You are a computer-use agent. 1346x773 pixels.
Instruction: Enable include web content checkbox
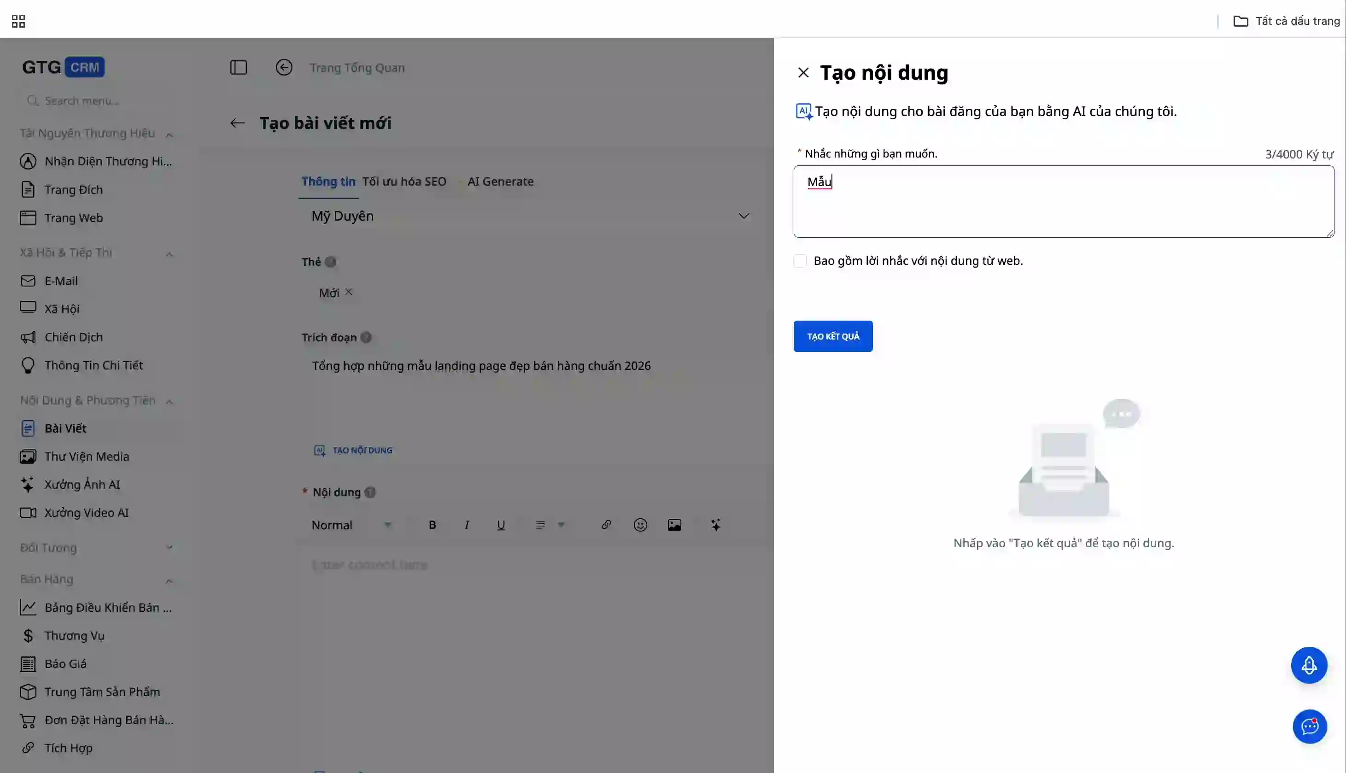point(801,261)
